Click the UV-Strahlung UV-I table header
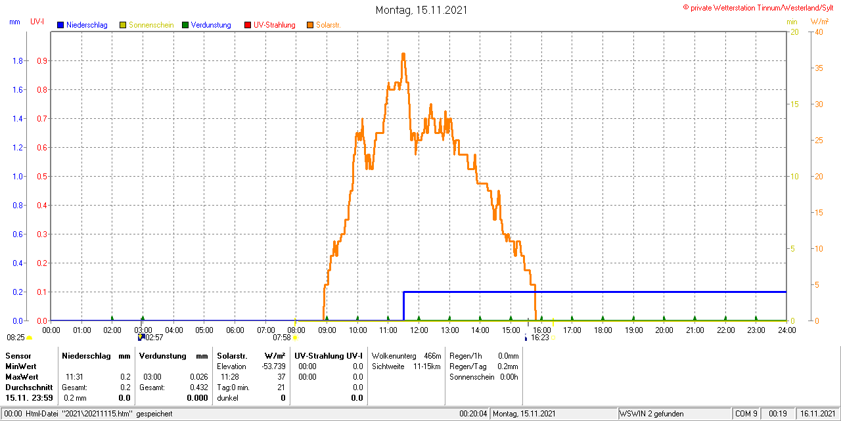The height and width of the screenshot is (421, 841). (329, 356)
